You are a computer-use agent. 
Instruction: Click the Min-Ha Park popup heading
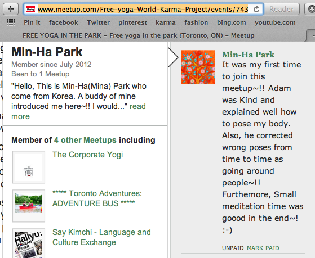click(x=47, y=52)
